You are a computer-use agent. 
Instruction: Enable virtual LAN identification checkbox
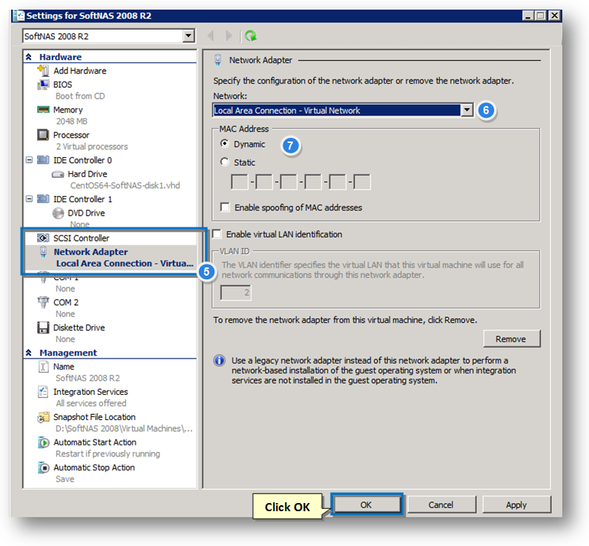pos(217,234)
